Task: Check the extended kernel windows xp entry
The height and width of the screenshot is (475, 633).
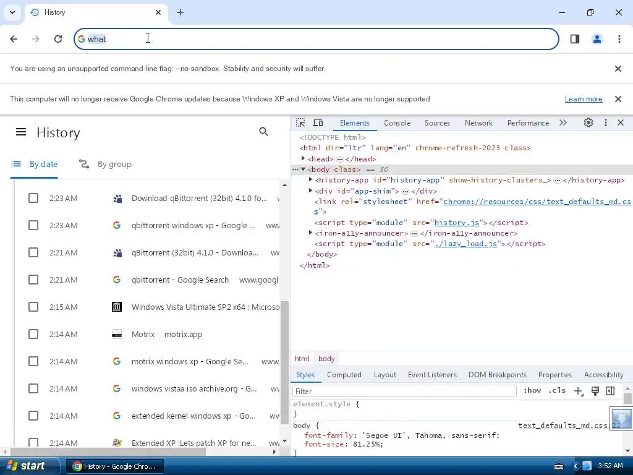Action: pos(33,416)
